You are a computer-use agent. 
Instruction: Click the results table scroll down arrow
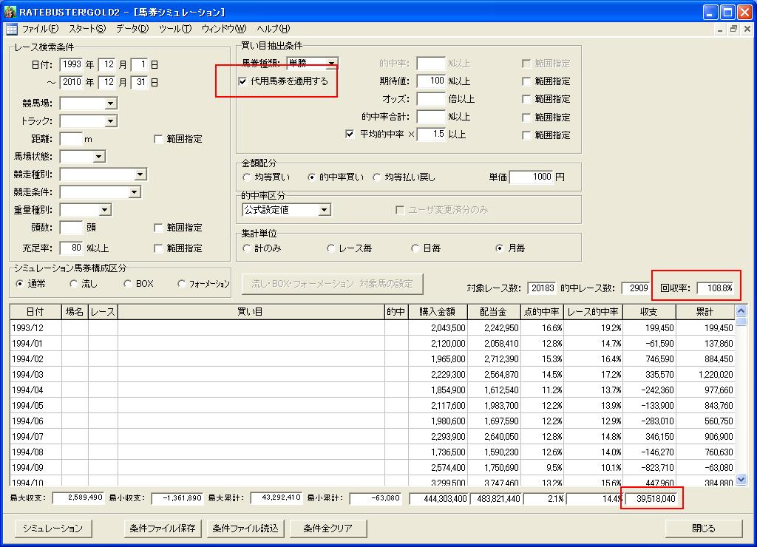(741, 480)
